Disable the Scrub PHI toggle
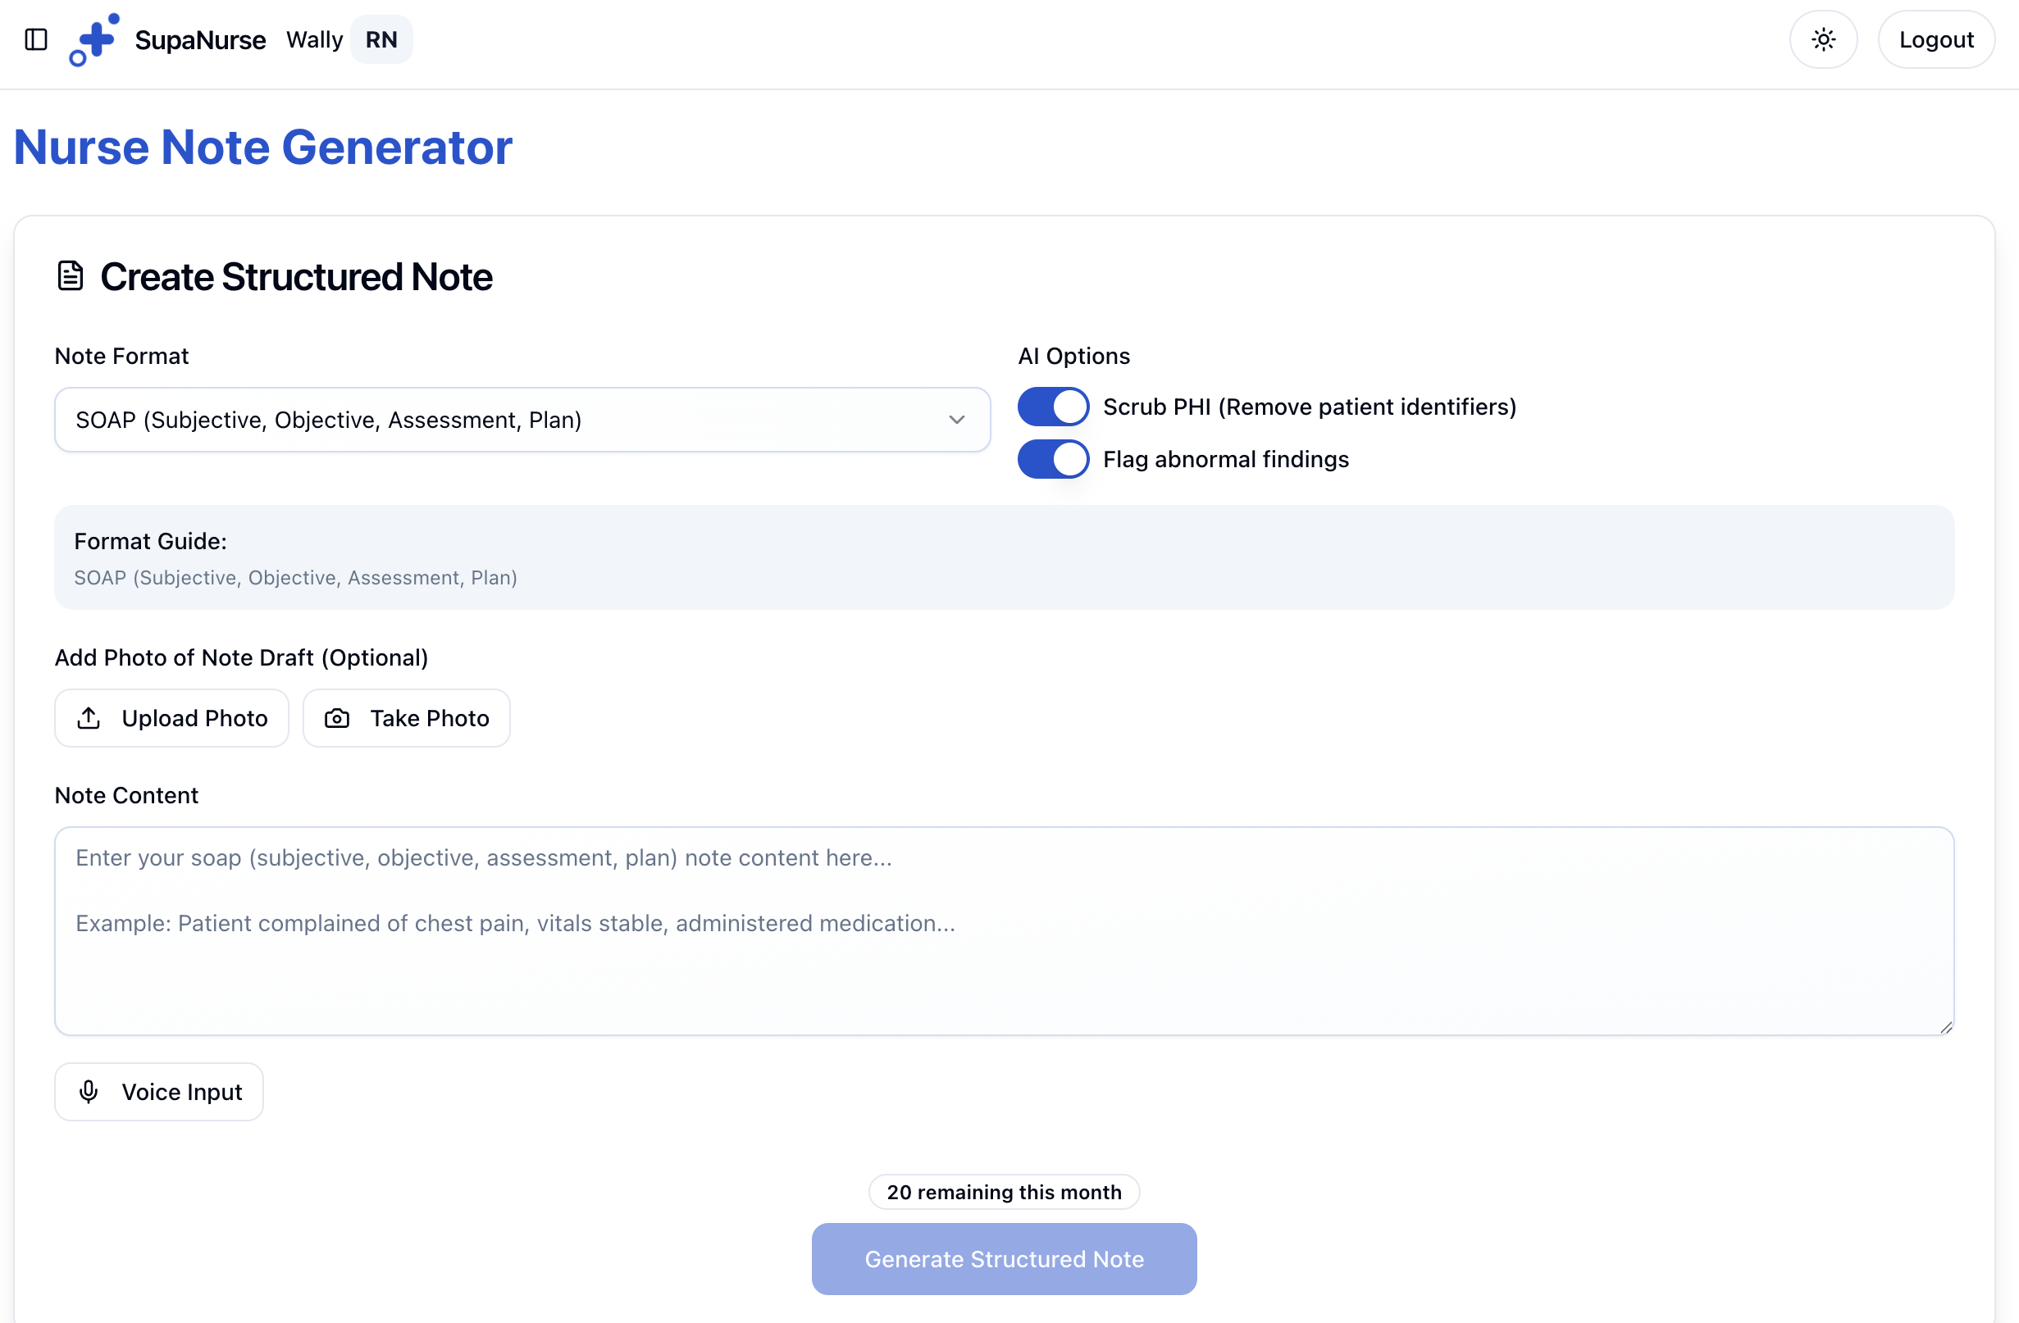 (x=1053, y=407)
